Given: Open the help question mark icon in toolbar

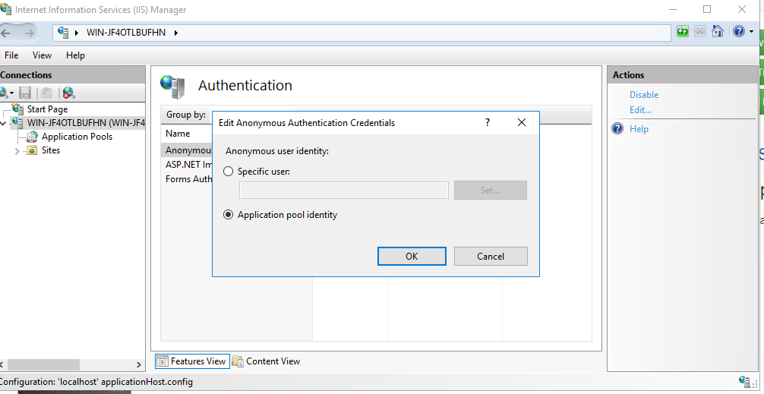Looking at the screenshot, I should (738, 32).
